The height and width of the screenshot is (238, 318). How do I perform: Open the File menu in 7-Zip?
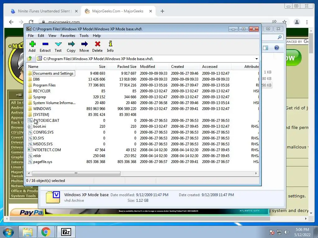click(x=31, y=36)
